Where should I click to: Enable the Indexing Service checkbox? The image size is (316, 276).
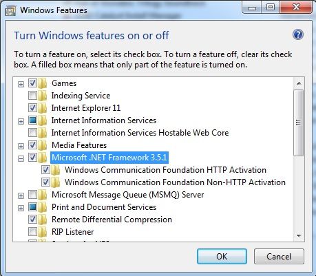[x=32, y=96]
